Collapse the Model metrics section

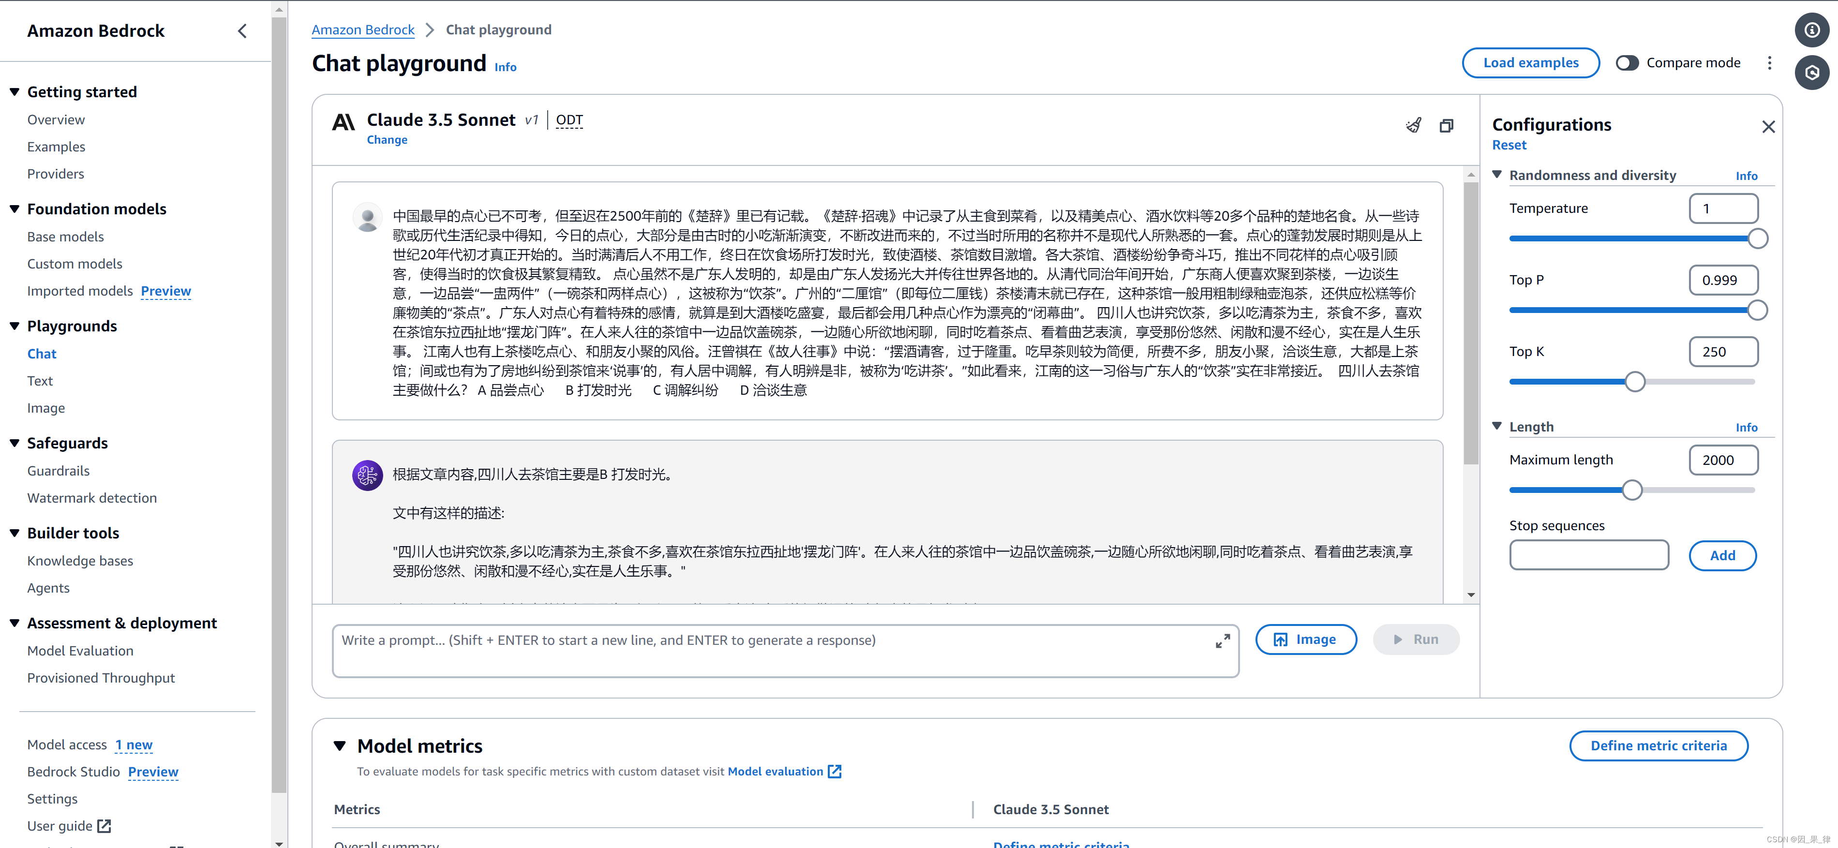pos(340,745)
